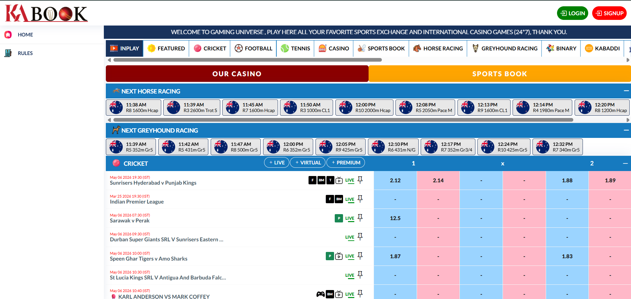Click LIVE label on Sarawak v Perak row

tap(350, 218)
